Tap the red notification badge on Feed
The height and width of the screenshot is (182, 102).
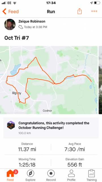pos(16,172)
